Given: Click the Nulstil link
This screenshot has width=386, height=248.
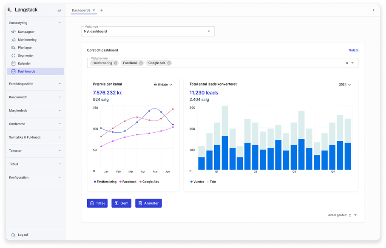Looking at the screenshot, I should pyautogui.click(x=353, y=50).
